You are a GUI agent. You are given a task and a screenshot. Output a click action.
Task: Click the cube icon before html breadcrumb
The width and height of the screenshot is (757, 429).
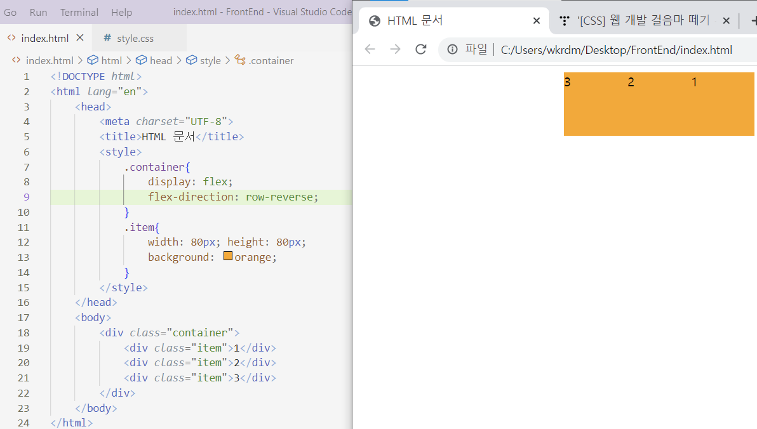pos(93,60)
